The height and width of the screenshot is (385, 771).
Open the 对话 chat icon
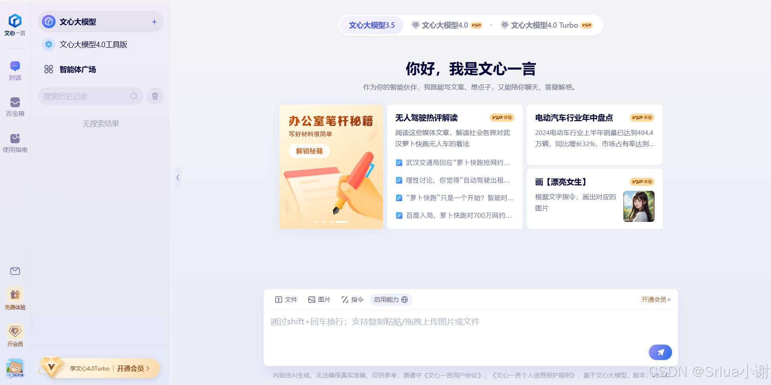15,66
